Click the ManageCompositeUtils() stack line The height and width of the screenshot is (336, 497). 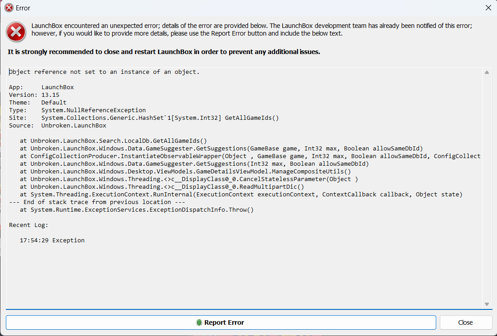pyautogui.click(x=185, y=172)
